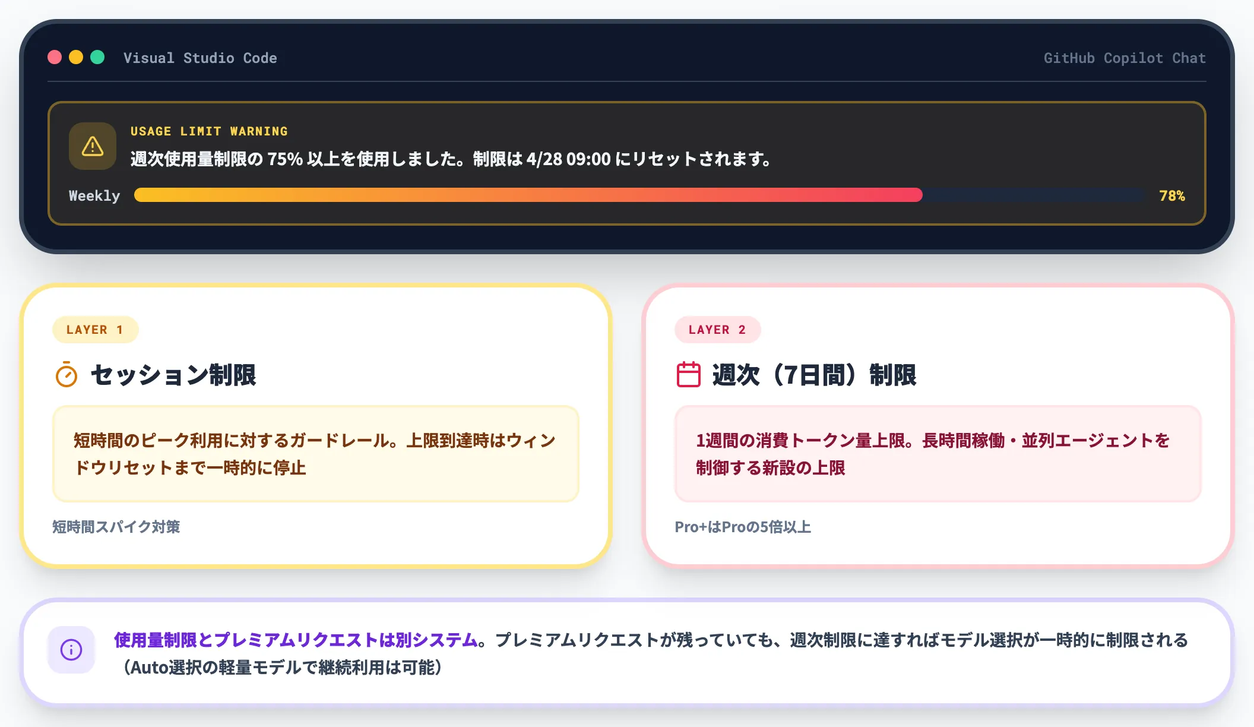Click the calendar icon for 週次（7日間）制限

pyautogui.click(x=689, y=375)
